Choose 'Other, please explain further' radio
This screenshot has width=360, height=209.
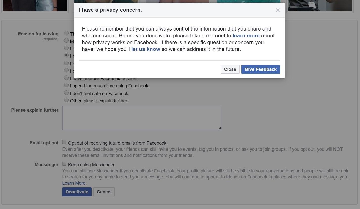[66, 100]
